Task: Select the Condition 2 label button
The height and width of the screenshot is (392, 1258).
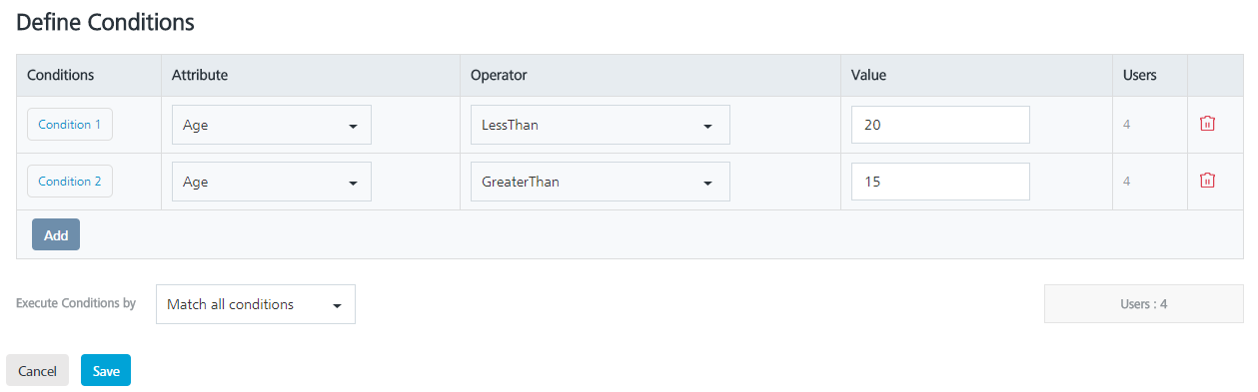Action: (x=70, y=182)
